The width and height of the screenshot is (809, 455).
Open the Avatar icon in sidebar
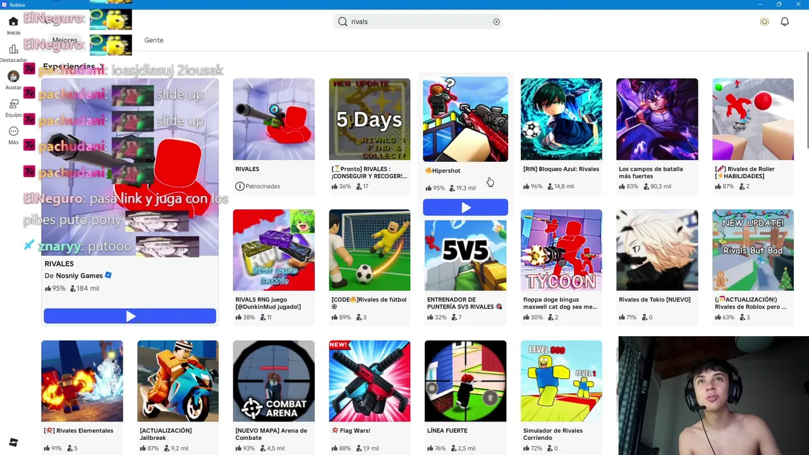coord(13,76)
